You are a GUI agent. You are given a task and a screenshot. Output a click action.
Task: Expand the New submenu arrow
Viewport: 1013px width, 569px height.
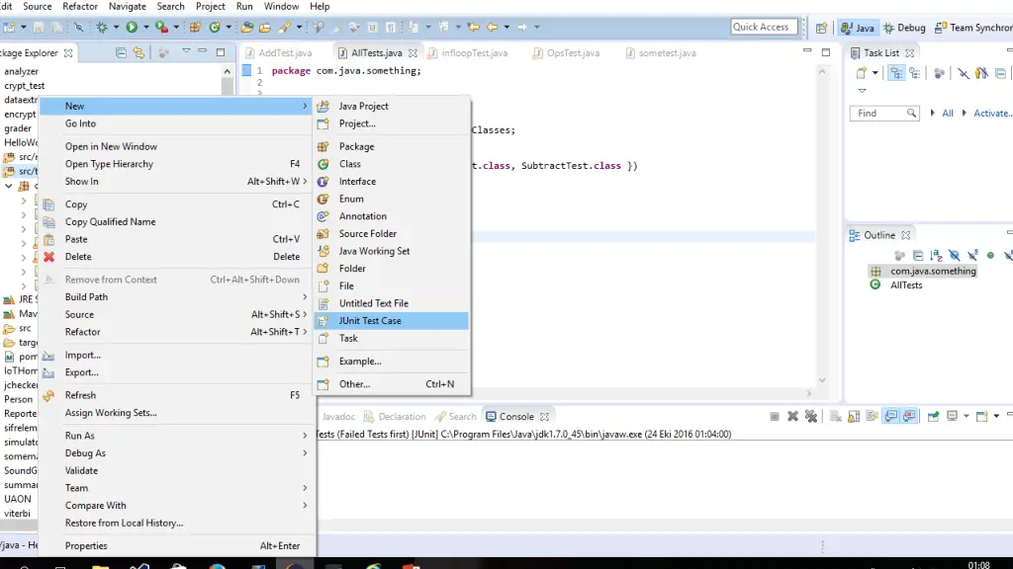305,106
